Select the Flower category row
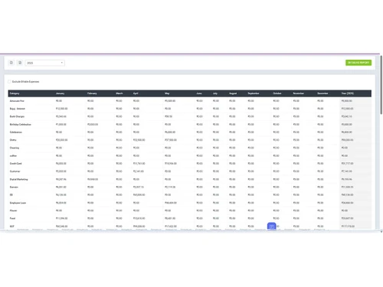The image size is (383, 287). point(190,210)
